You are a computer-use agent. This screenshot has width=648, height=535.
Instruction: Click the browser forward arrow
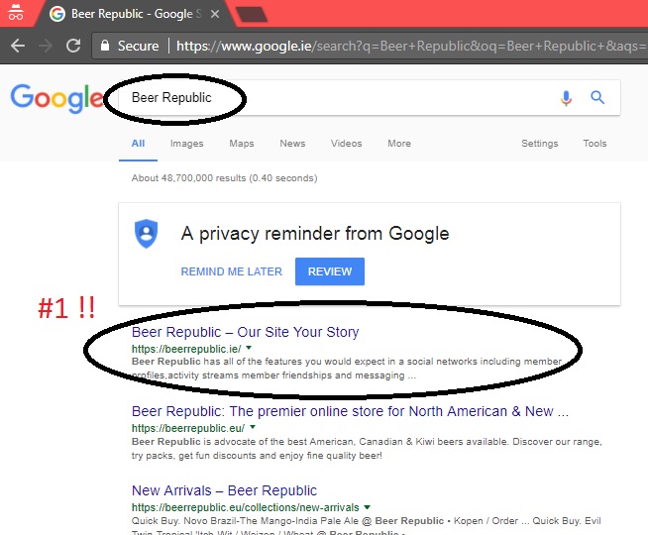[45, 46]
